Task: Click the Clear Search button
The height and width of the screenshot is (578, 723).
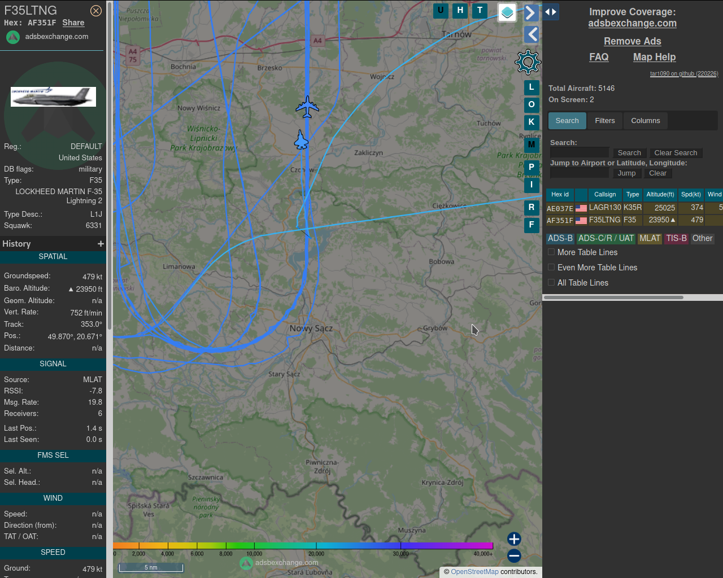Action: point(676,153)
